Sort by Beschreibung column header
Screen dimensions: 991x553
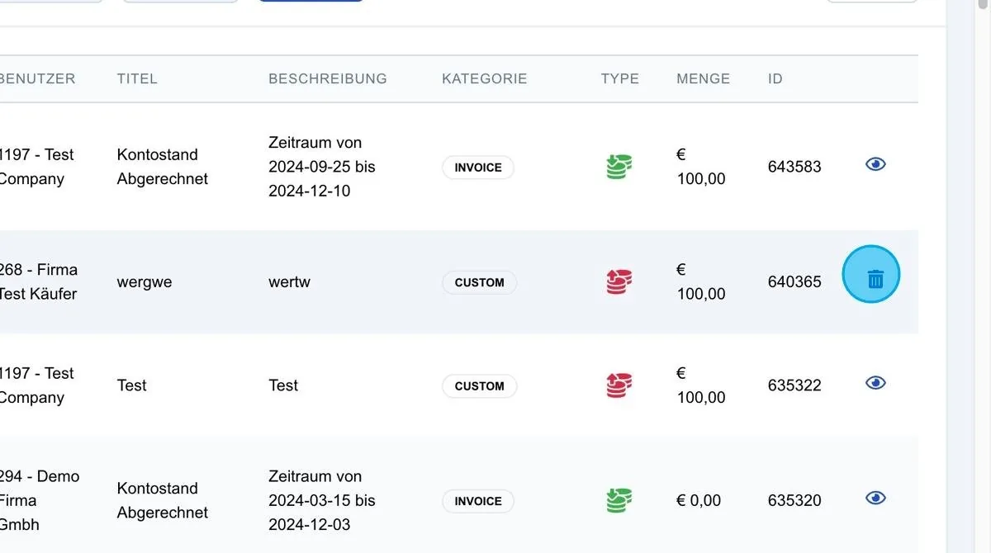(328, 79)
